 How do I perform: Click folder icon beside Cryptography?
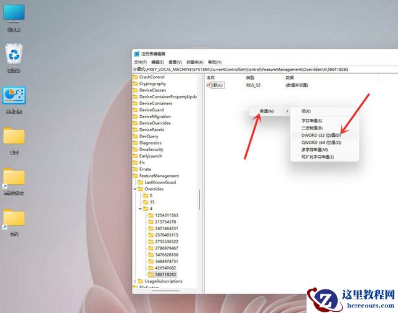point(136,83)
